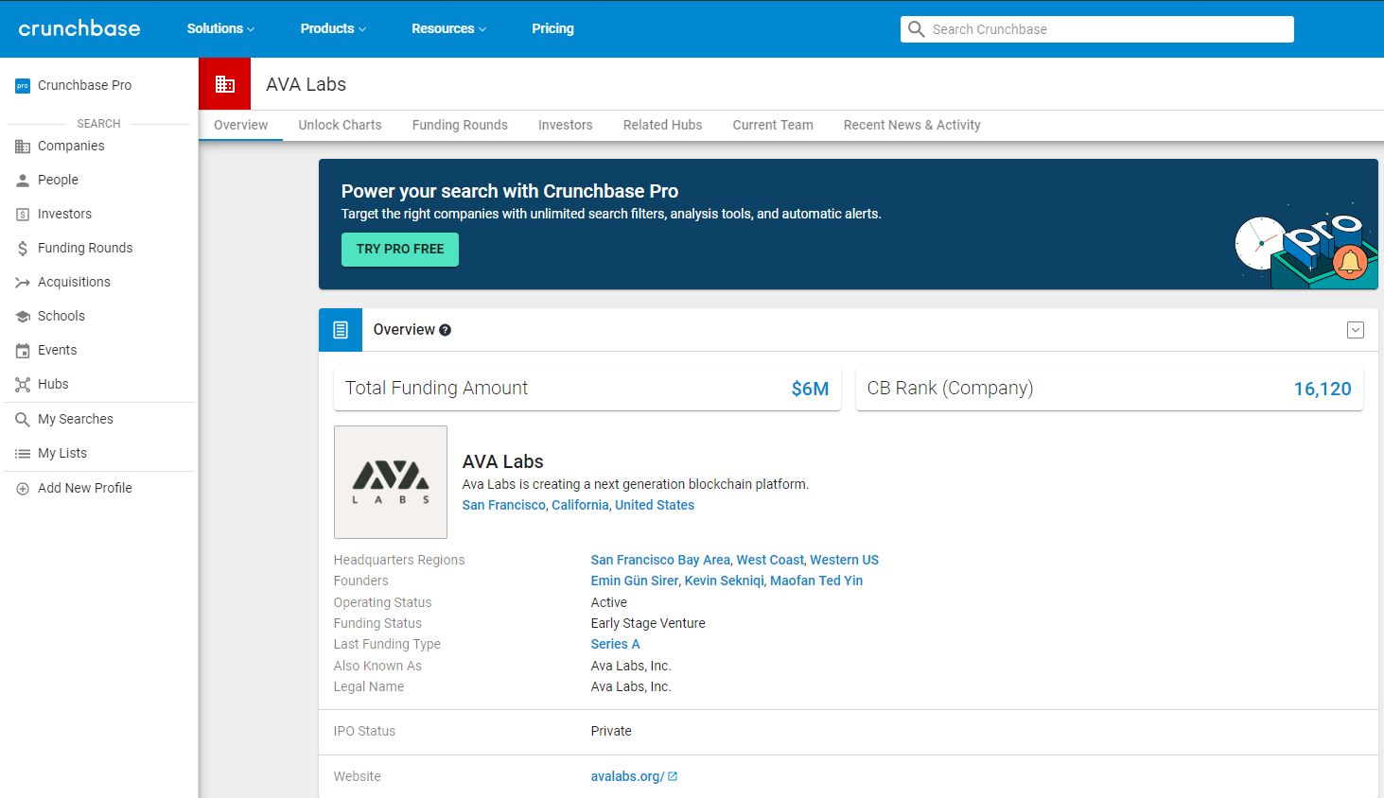Click the People person icon in sidebar
1384x798 pixels.
(x=23, y=181)
